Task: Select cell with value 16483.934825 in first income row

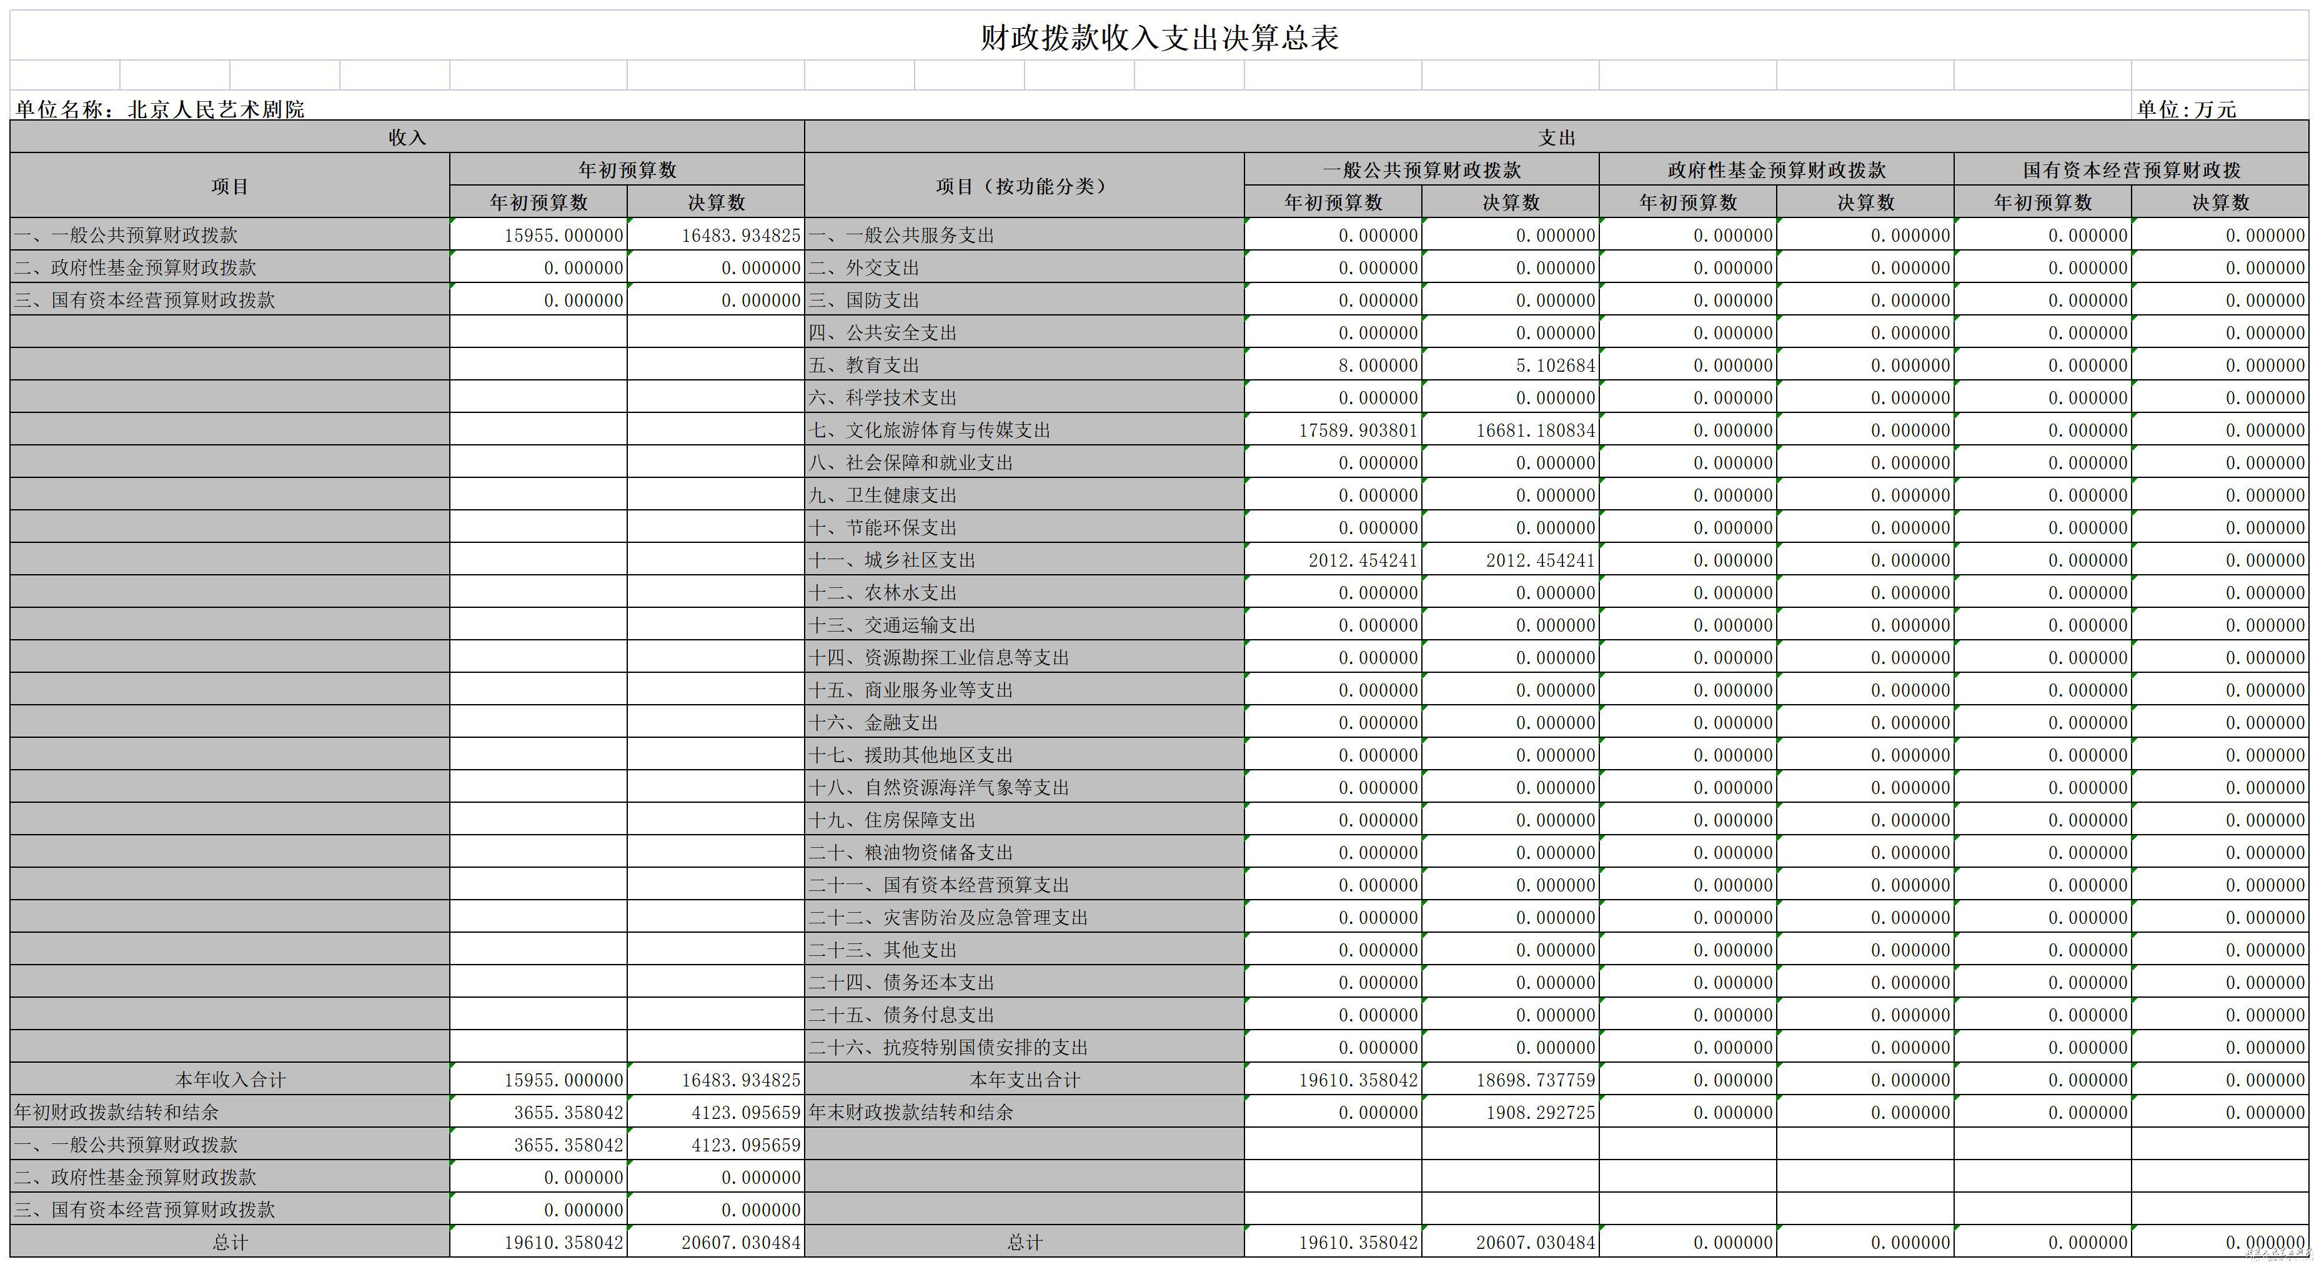Action: coord(716,234)
